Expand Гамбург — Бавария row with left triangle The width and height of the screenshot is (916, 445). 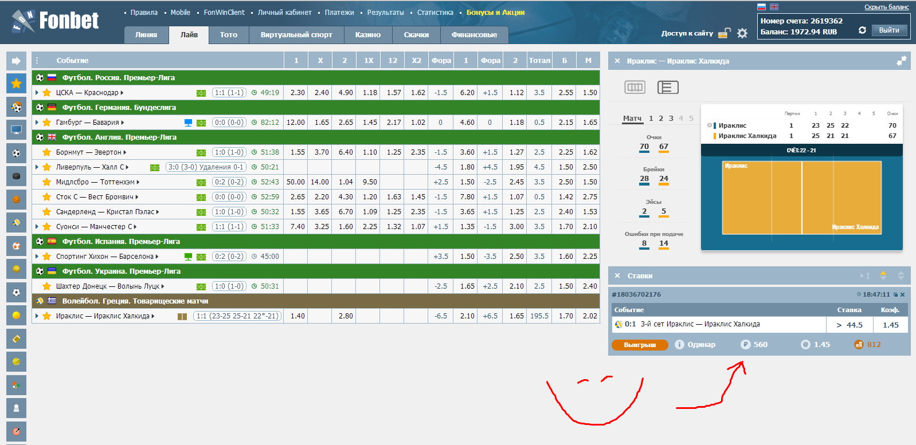pos(37,123)
